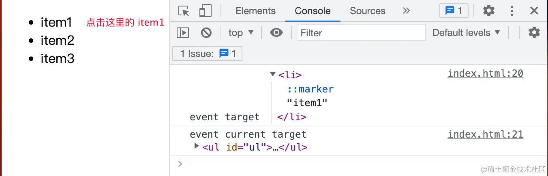This screenshot has width=548, height=176.
Task: Click item3 in the page list
Action: point(58,59)
